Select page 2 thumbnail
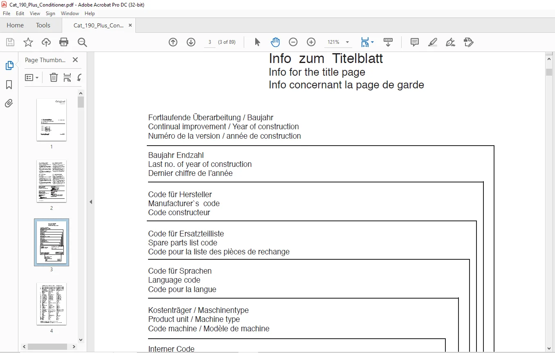The image size is (555, 353). [x=52, y=181]
